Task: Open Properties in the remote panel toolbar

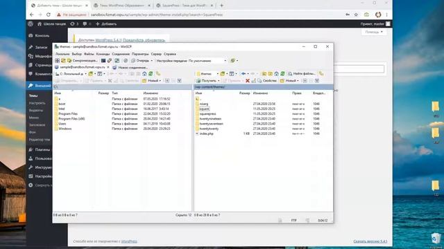Action: coord(266,81)
